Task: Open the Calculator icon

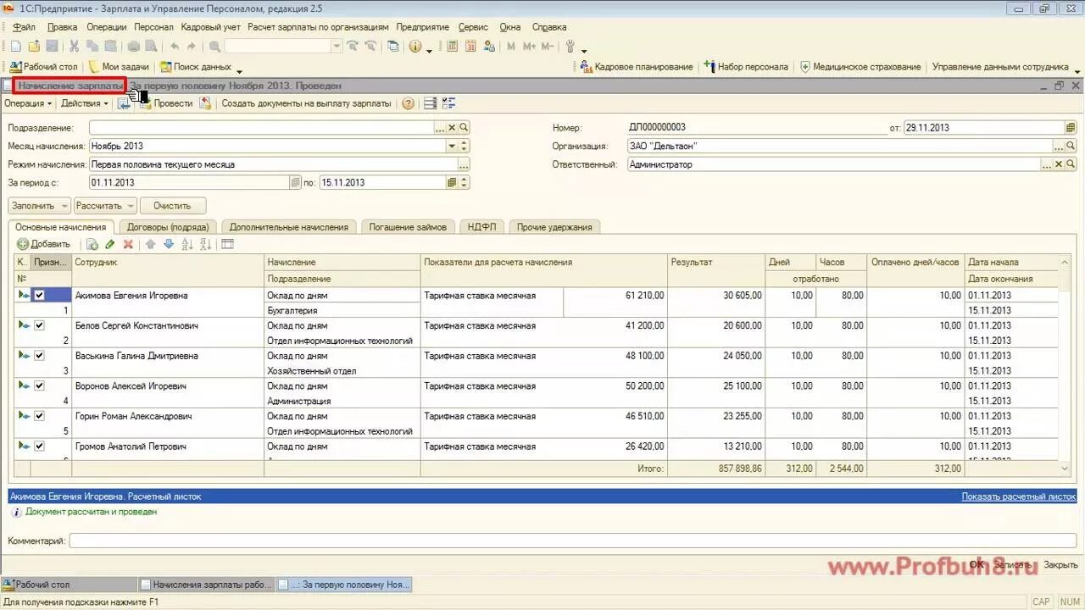Action: 452,47
